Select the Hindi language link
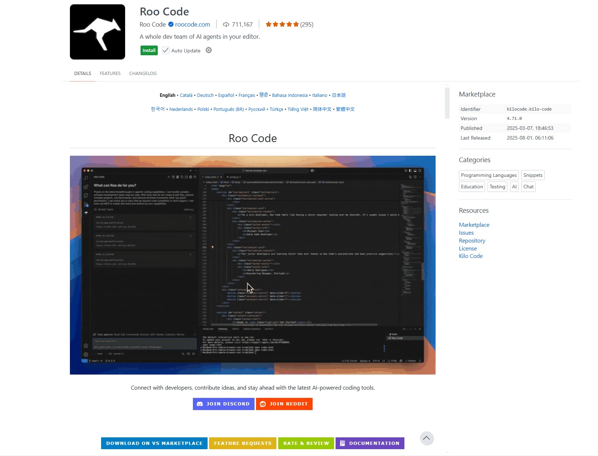 coord(264,95)
